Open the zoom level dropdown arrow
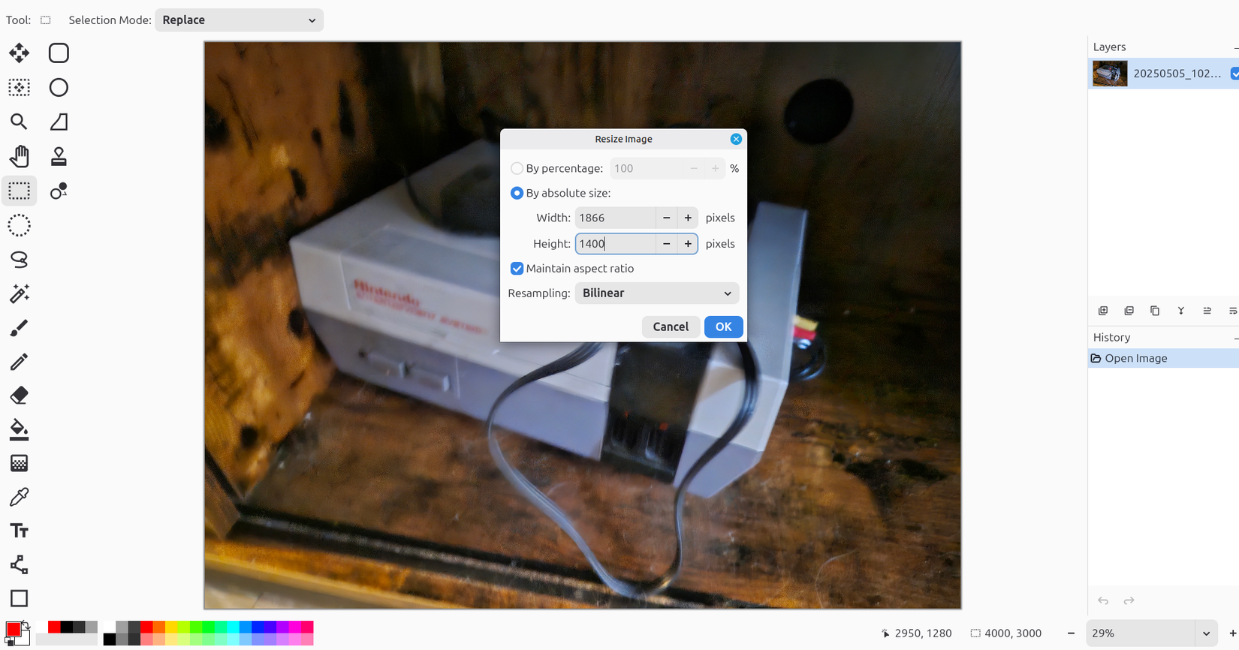The image size is (1239, 650). (1206, 633)
